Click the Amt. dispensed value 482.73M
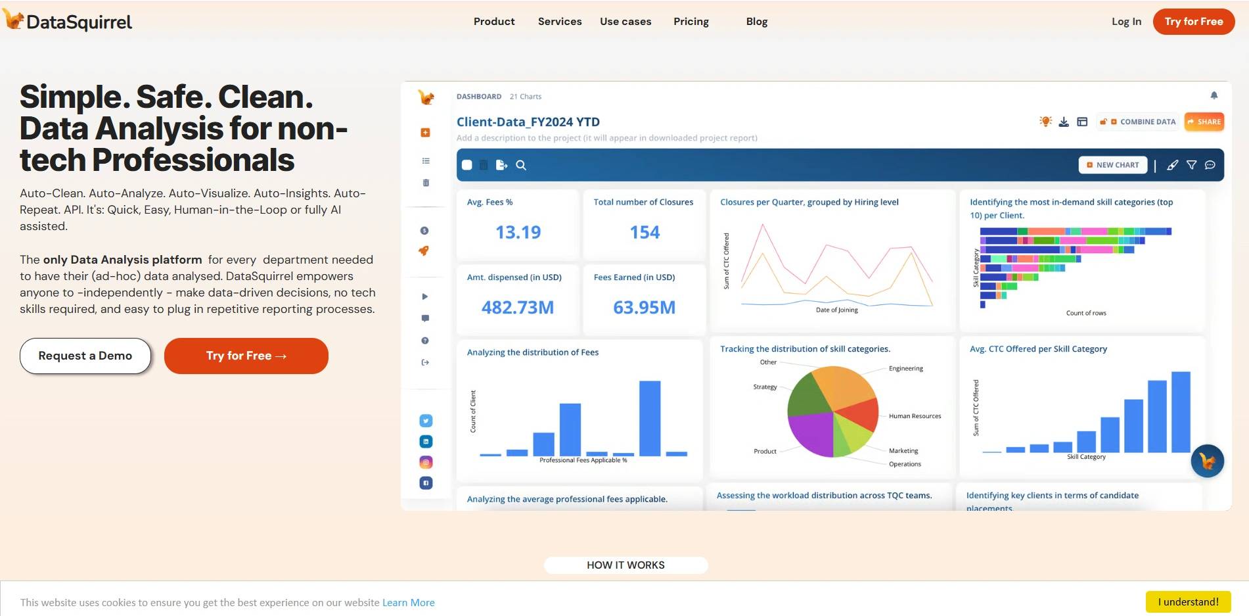This screenshot has height=616, width=1249. click(518, 308)
